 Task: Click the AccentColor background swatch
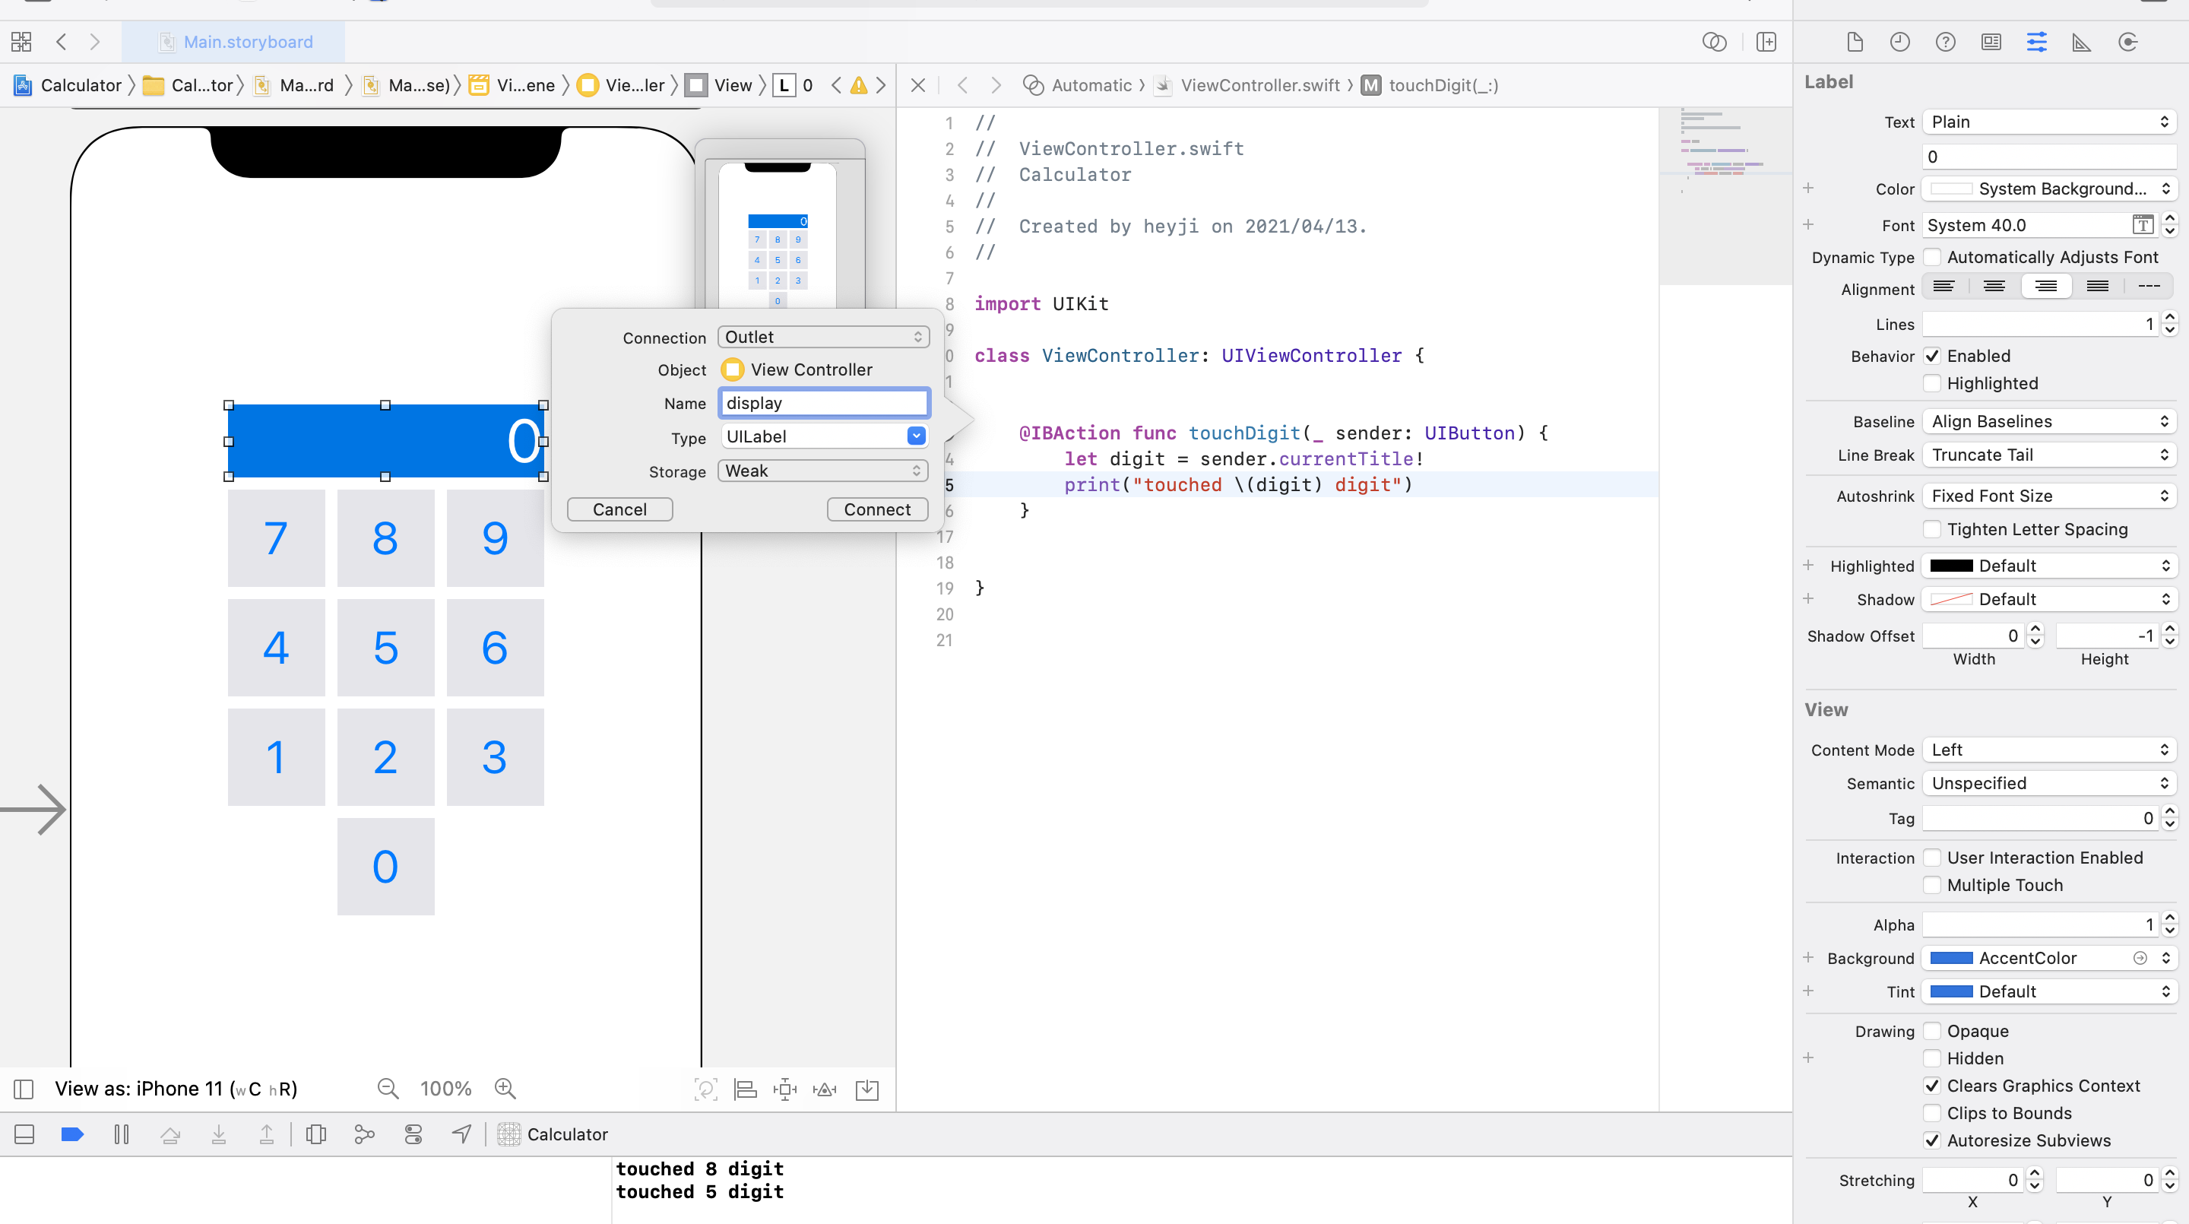point(1950,958)
